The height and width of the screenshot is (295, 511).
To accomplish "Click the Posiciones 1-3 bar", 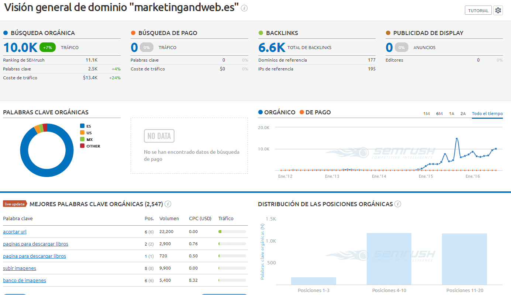I will coord(314,281).
